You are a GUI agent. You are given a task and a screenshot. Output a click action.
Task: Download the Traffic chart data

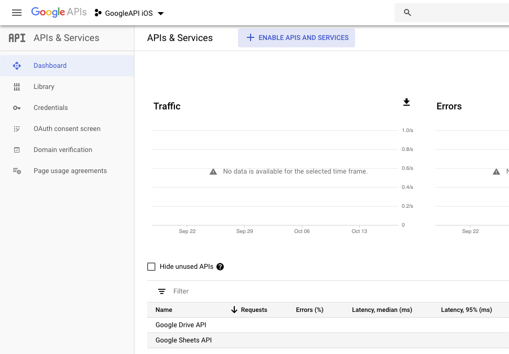pyautogui.click(x=406, y=102)
